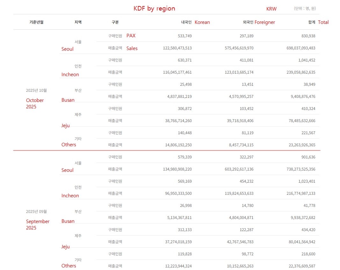Screen dimensions: 340x270
Task: Click Seoul total sales 698,037,093,483
Action: (x=301, y=48)
